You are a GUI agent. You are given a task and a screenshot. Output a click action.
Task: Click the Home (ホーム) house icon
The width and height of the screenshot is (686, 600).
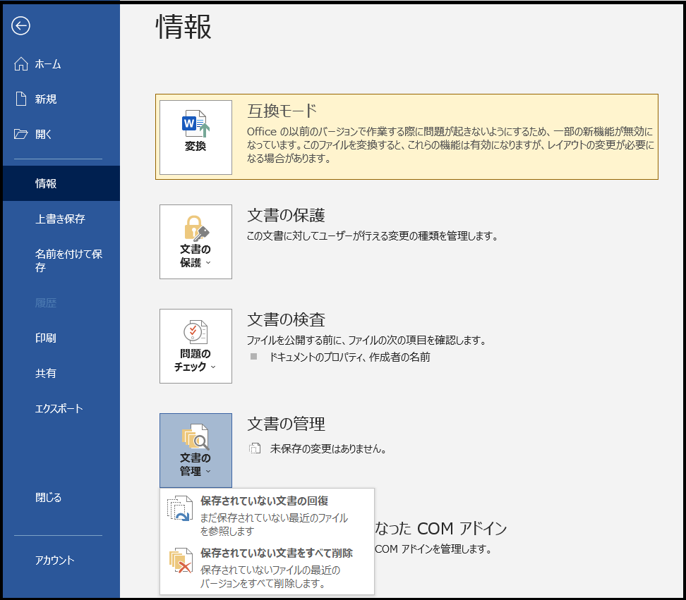[x=21, y=64]
